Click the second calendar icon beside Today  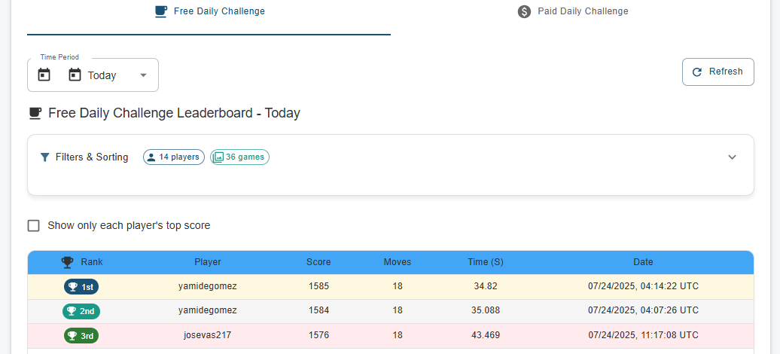pyautogui.click(x=75, y=75)
